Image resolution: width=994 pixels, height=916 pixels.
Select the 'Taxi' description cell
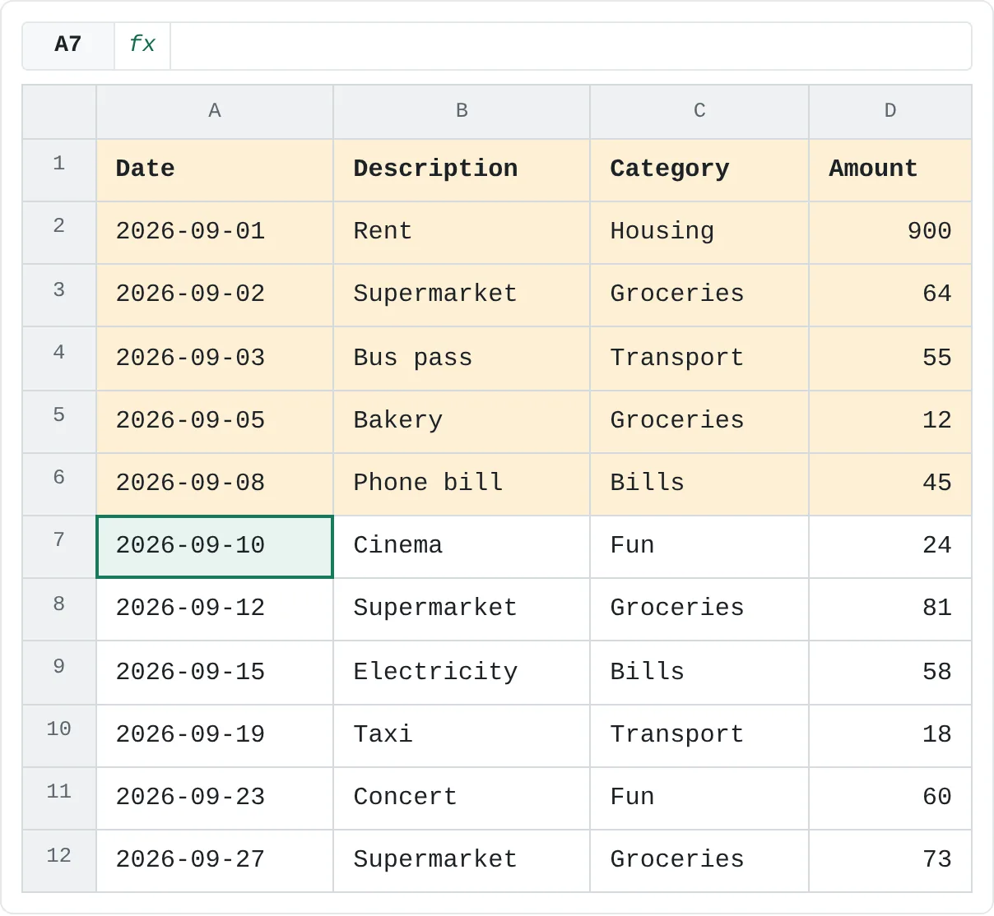point(462,736)
